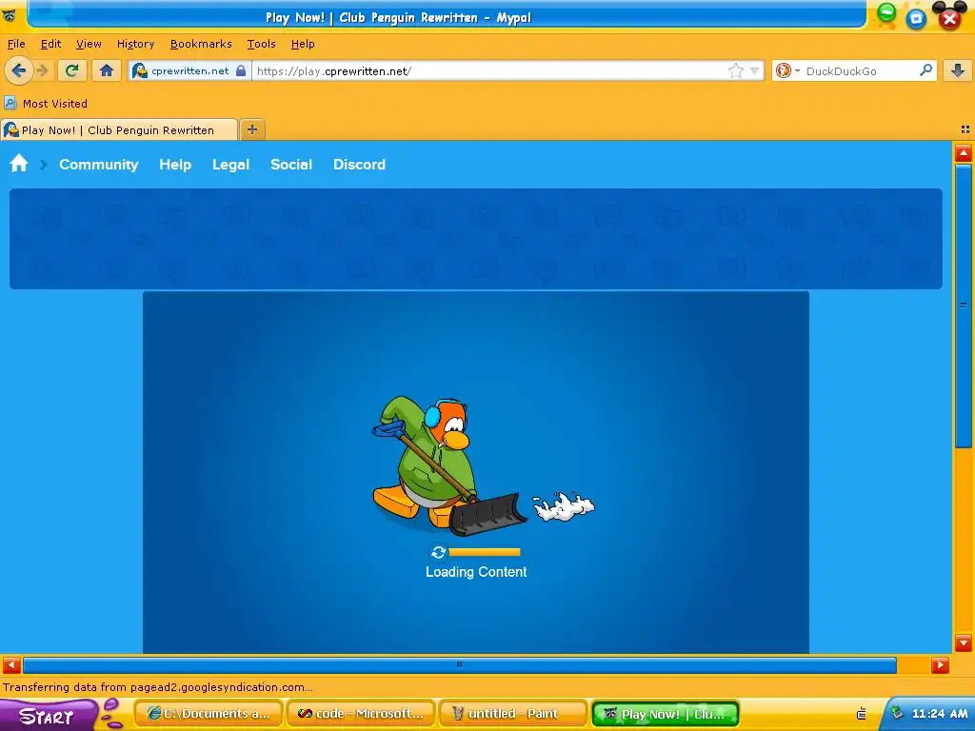Open the Social link
This screenshot has width=975, height=731.
(291, 164)
